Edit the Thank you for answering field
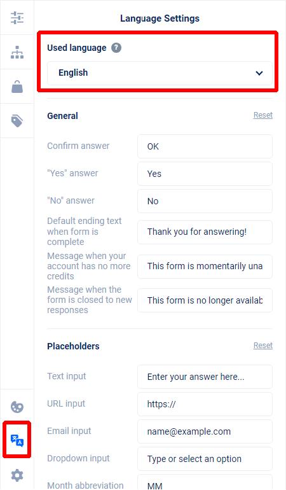 pyautogui.click(x=205, y=232)
